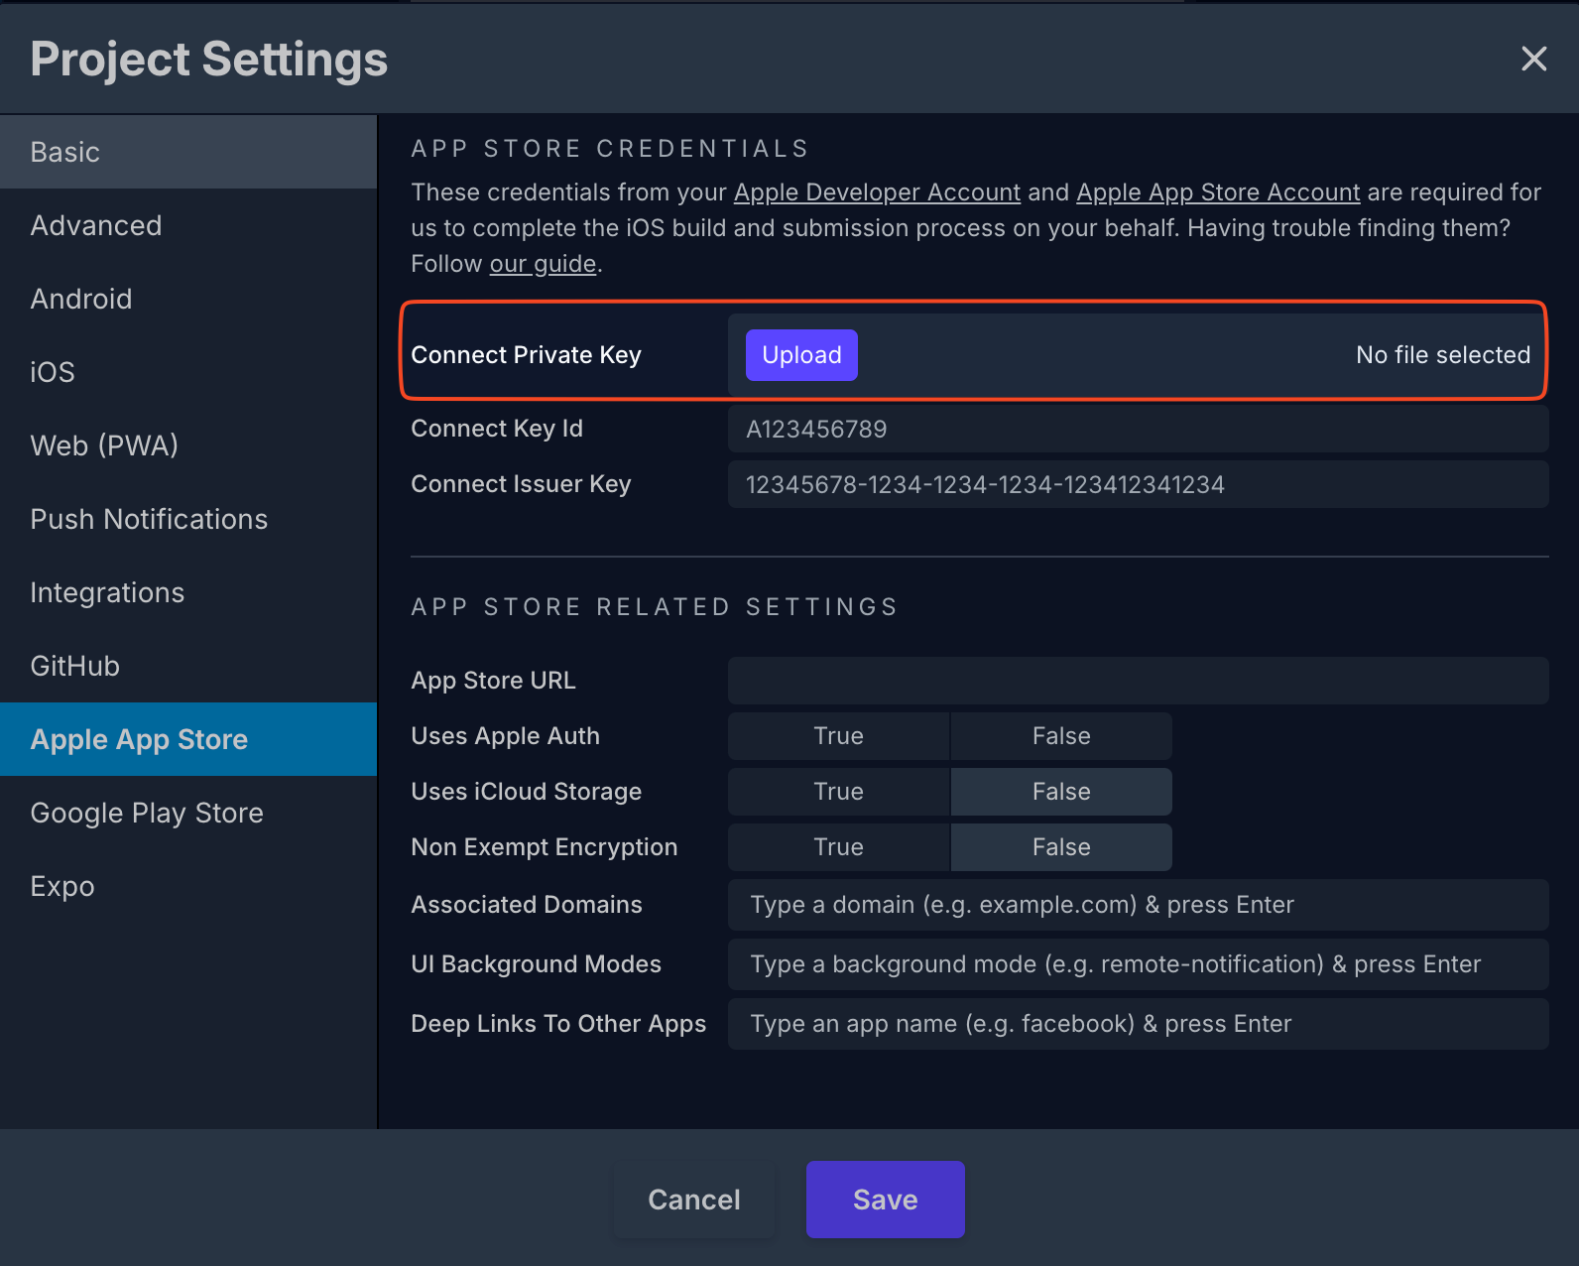Set Non Exempt Encryption to True
Image resolution: width=1579 pixels, height=1266 pixels.
[838, 847]
